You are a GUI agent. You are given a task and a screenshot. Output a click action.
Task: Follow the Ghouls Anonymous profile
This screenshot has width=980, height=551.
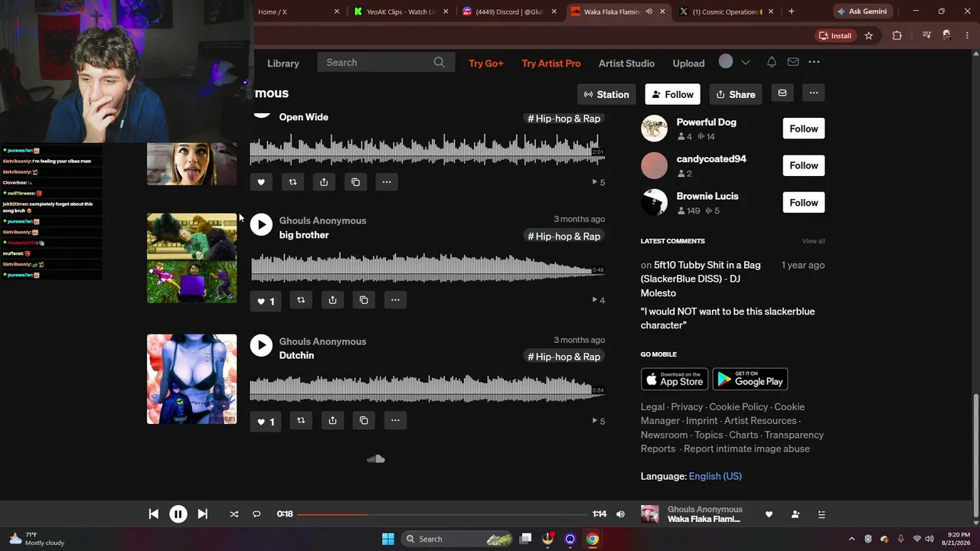672,94
